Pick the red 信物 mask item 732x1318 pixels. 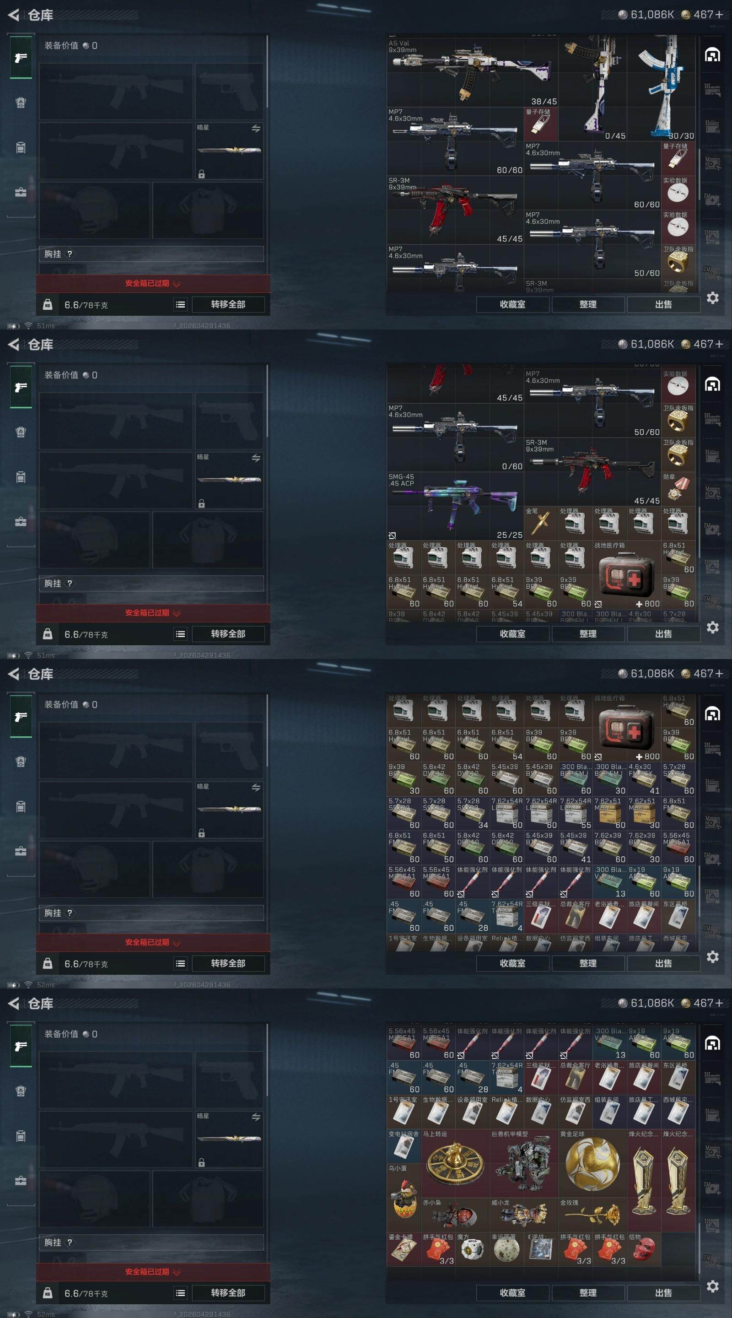click(x=644, y=1249)
